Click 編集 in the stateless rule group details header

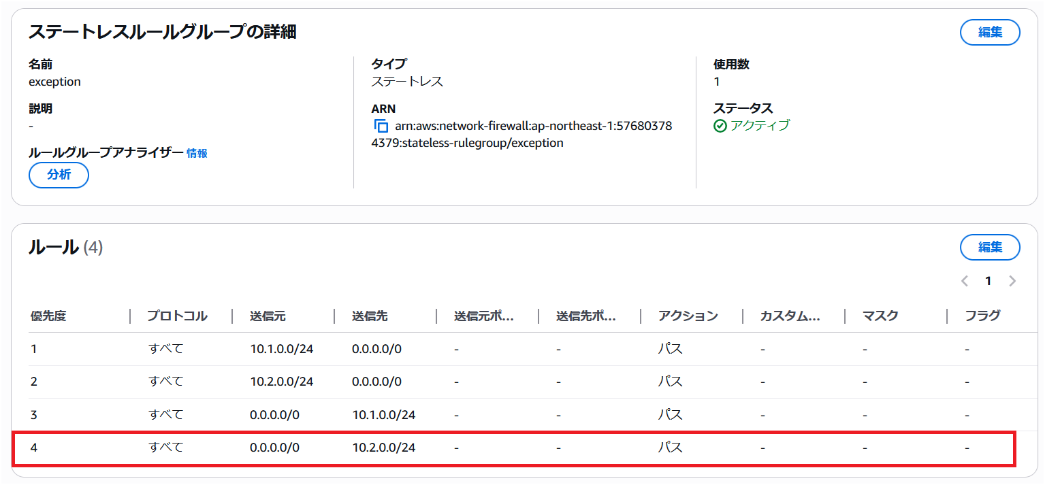tap(989, 32)
